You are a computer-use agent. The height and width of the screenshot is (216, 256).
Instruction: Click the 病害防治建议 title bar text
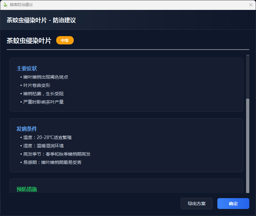click(x=21, y=5)
